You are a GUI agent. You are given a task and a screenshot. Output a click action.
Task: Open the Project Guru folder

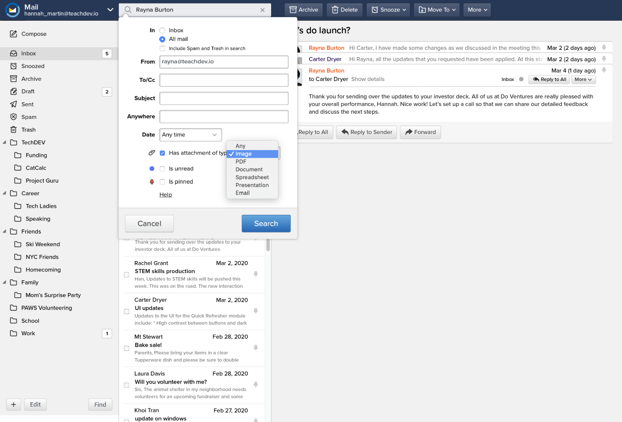[x=42, y=181]
